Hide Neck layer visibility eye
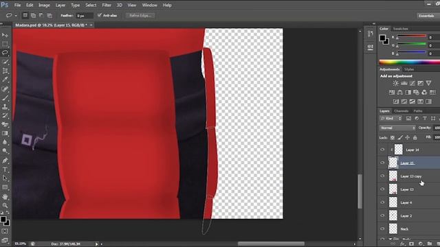The height and width of the screenshot is (247, 440). [x=382, y=228]
